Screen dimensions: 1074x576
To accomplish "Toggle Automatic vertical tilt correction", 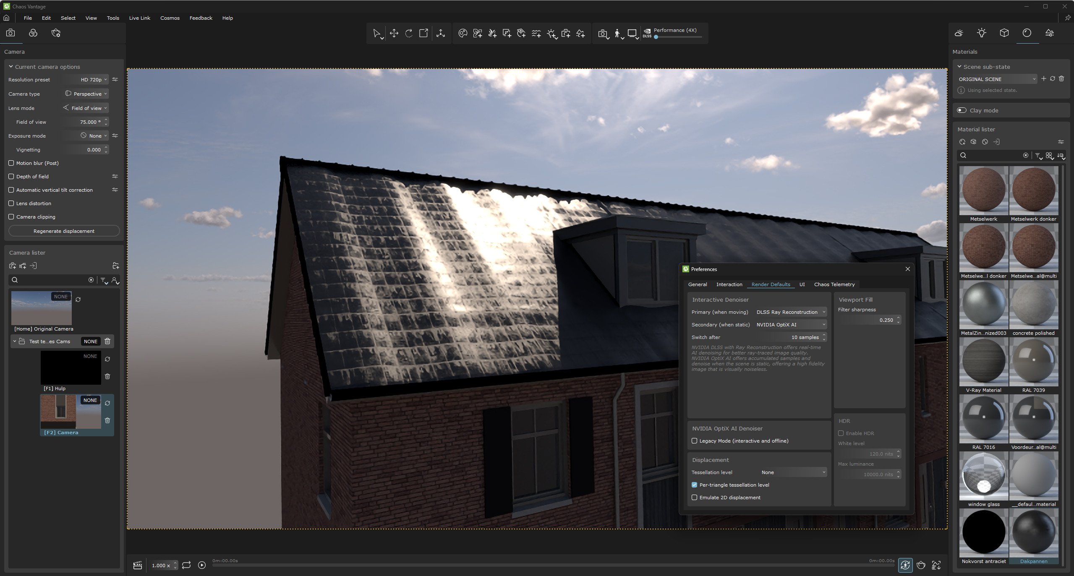I will coord(11,190).
